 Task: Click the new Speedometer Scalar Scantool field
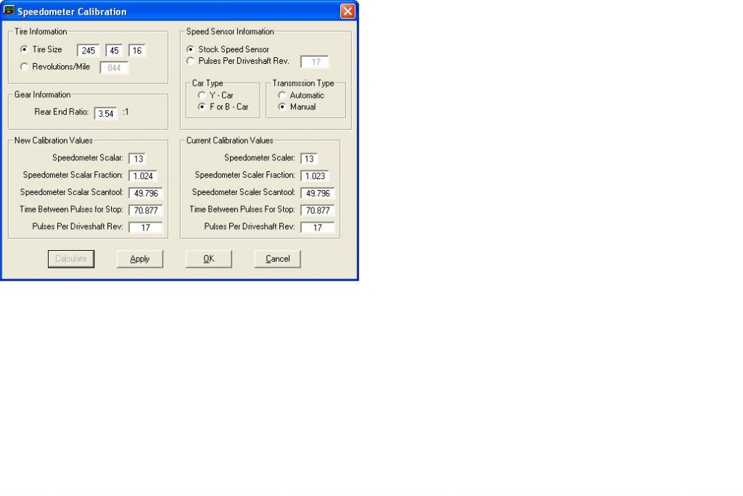[145, 193]
